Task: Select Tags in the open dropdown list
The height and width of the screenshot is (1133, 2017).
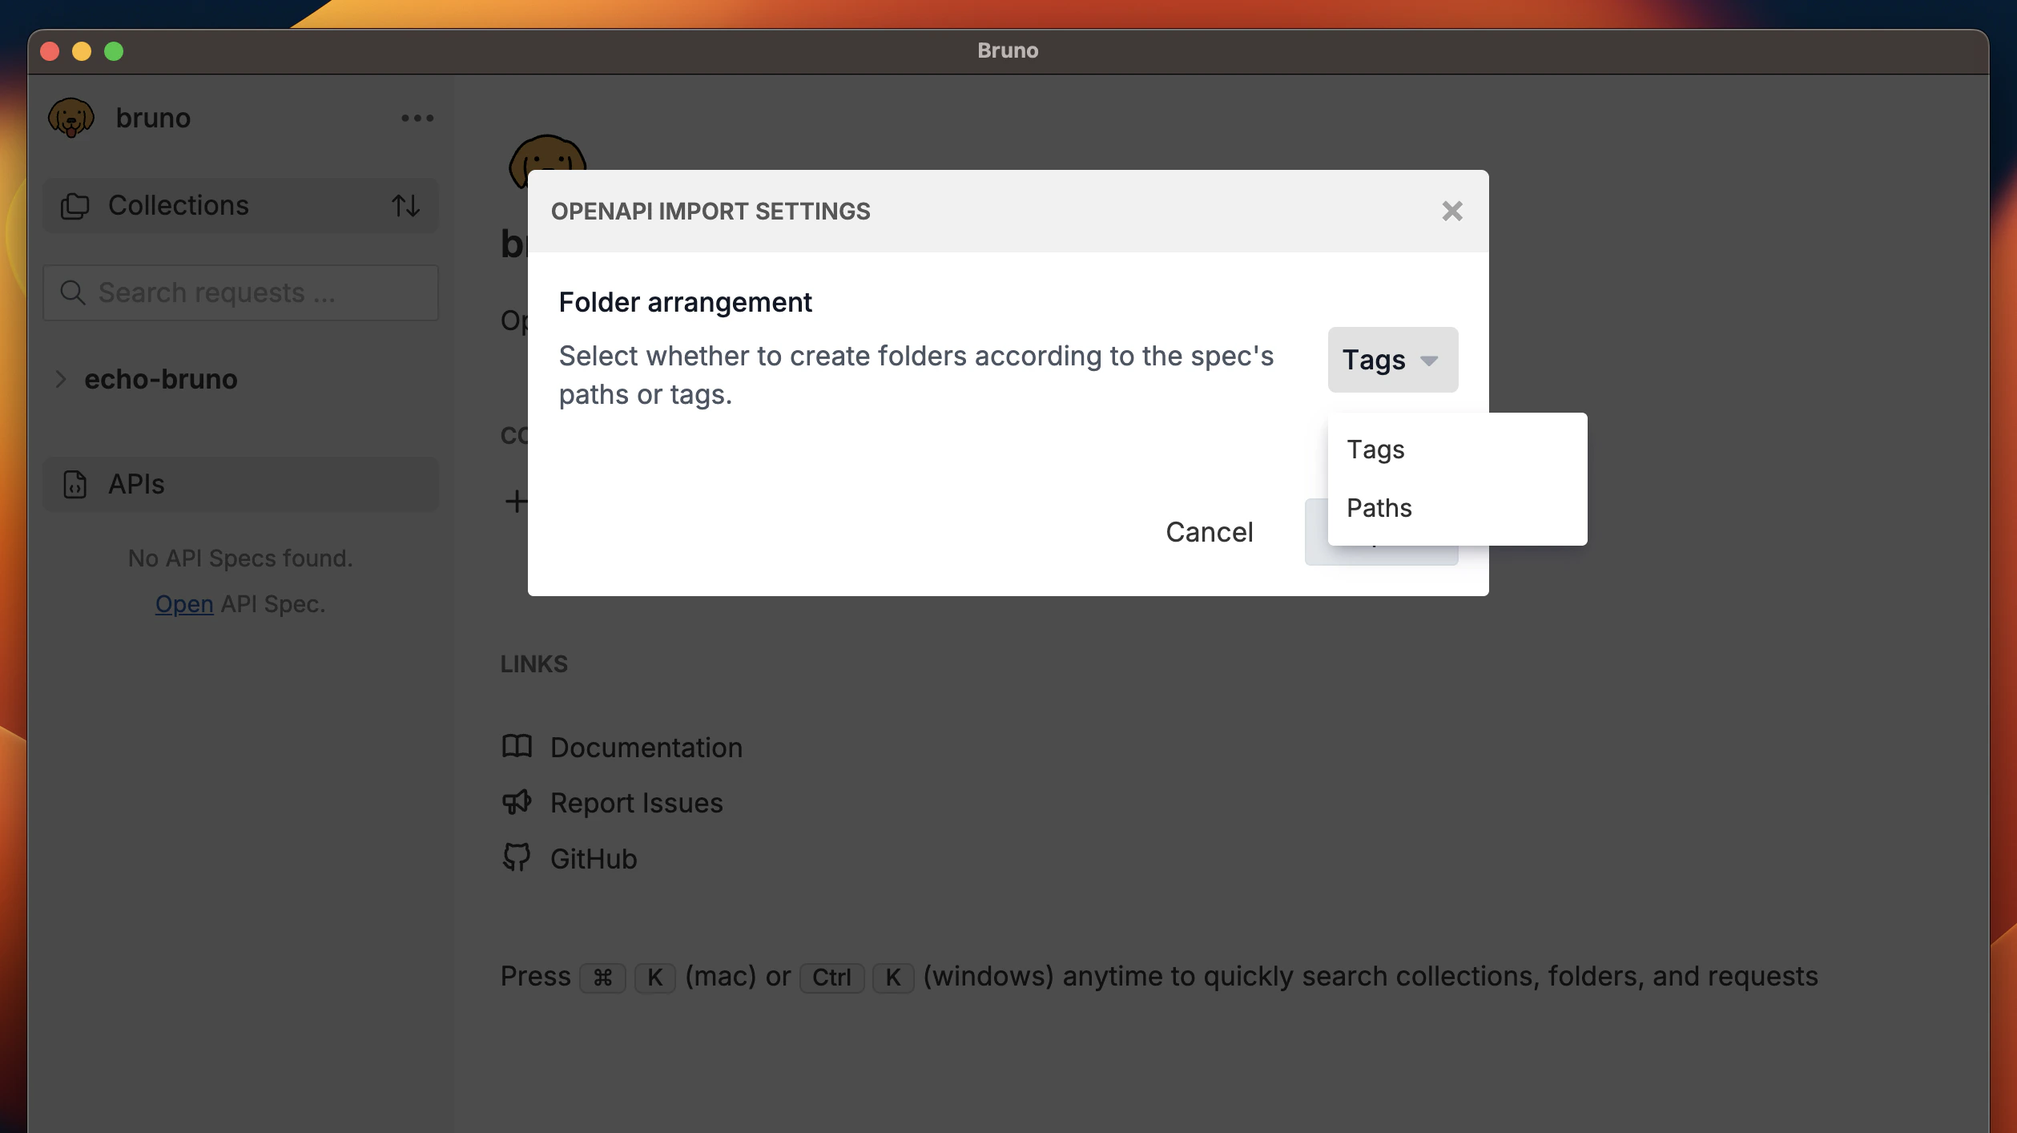Action: [x=1375, y=450]
